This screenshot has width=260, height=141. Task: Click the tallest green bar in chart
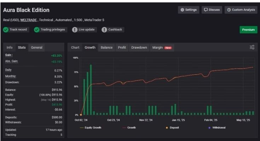pyautogui.click(x=91, y=90)
